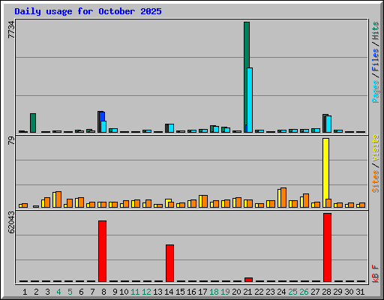The width and height of the screenshot is (384, 300).
Task: Click the orange sites bar for day 24
Action: coord(283,197)
